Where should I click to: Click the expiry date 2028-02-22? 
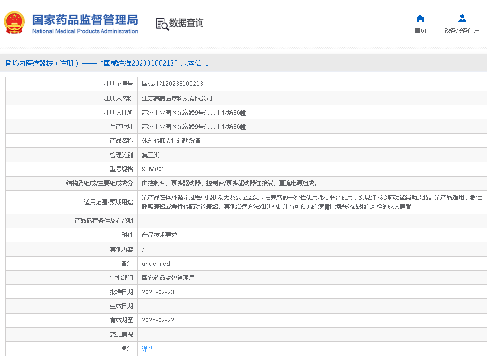(x=158, y=320)
